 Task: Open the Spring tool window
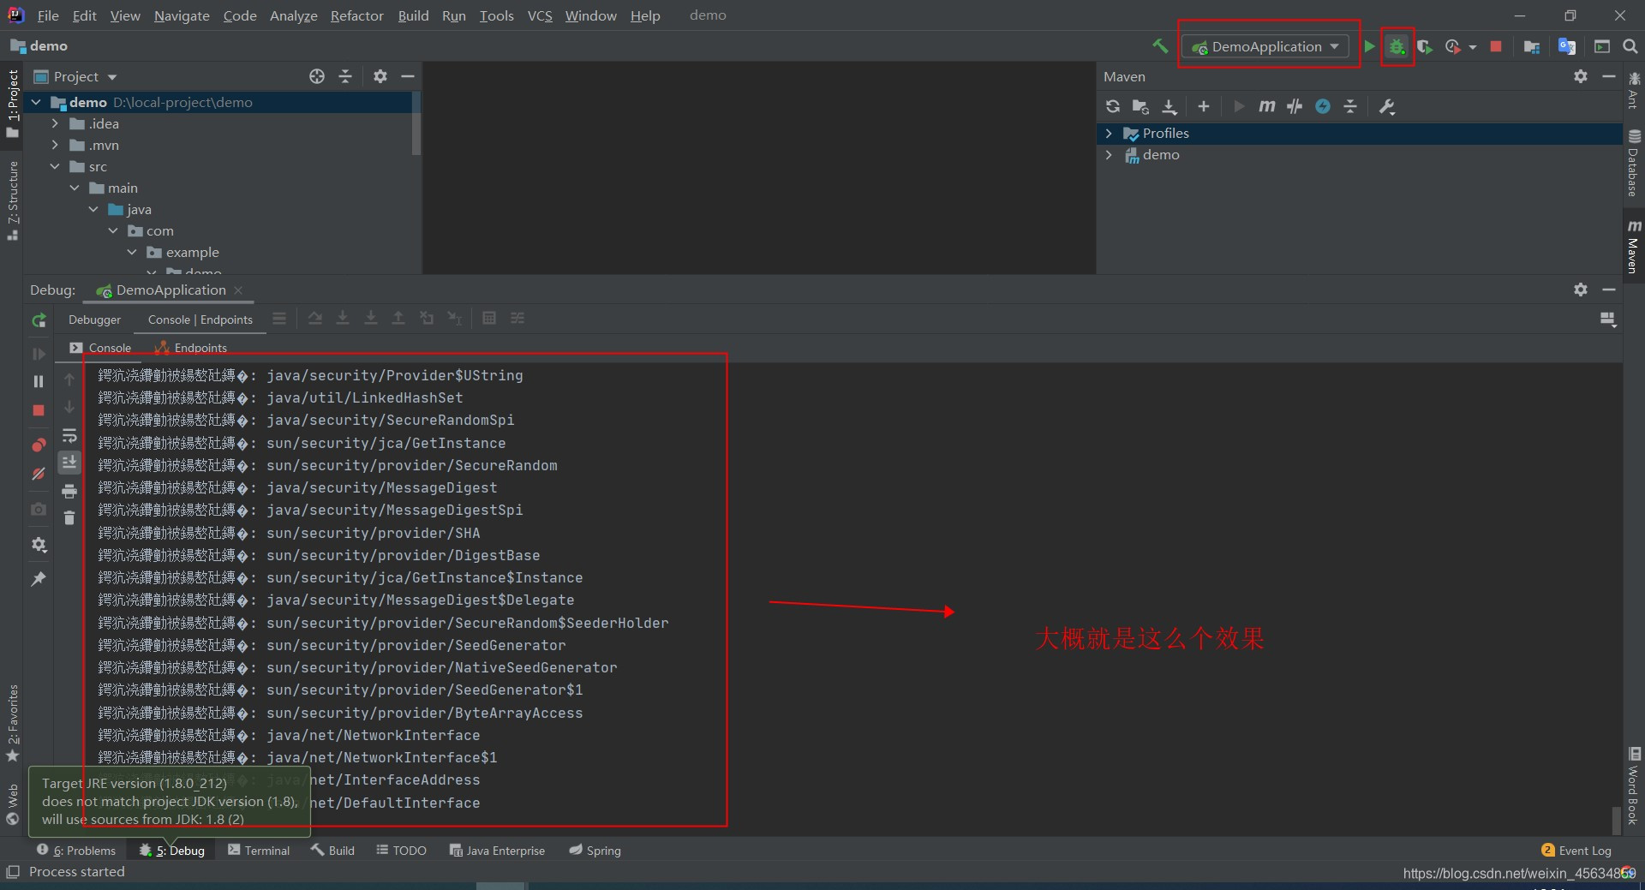pos(595,851)
